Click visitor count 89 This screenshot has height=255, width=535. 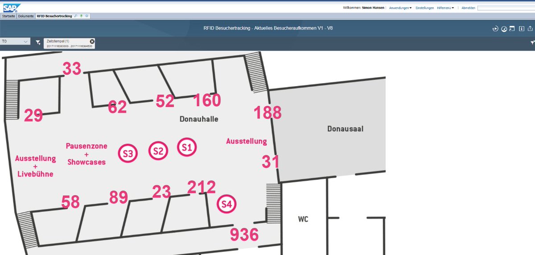click(119, 197)
